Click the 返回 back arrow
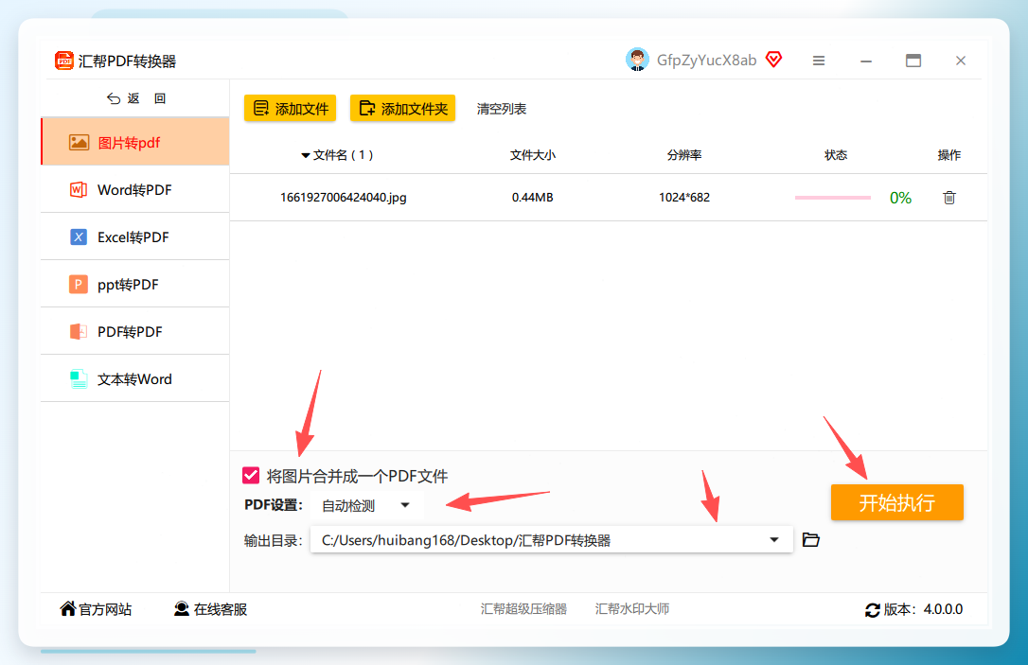This screenshot has width=1028, height=665. 114,98
